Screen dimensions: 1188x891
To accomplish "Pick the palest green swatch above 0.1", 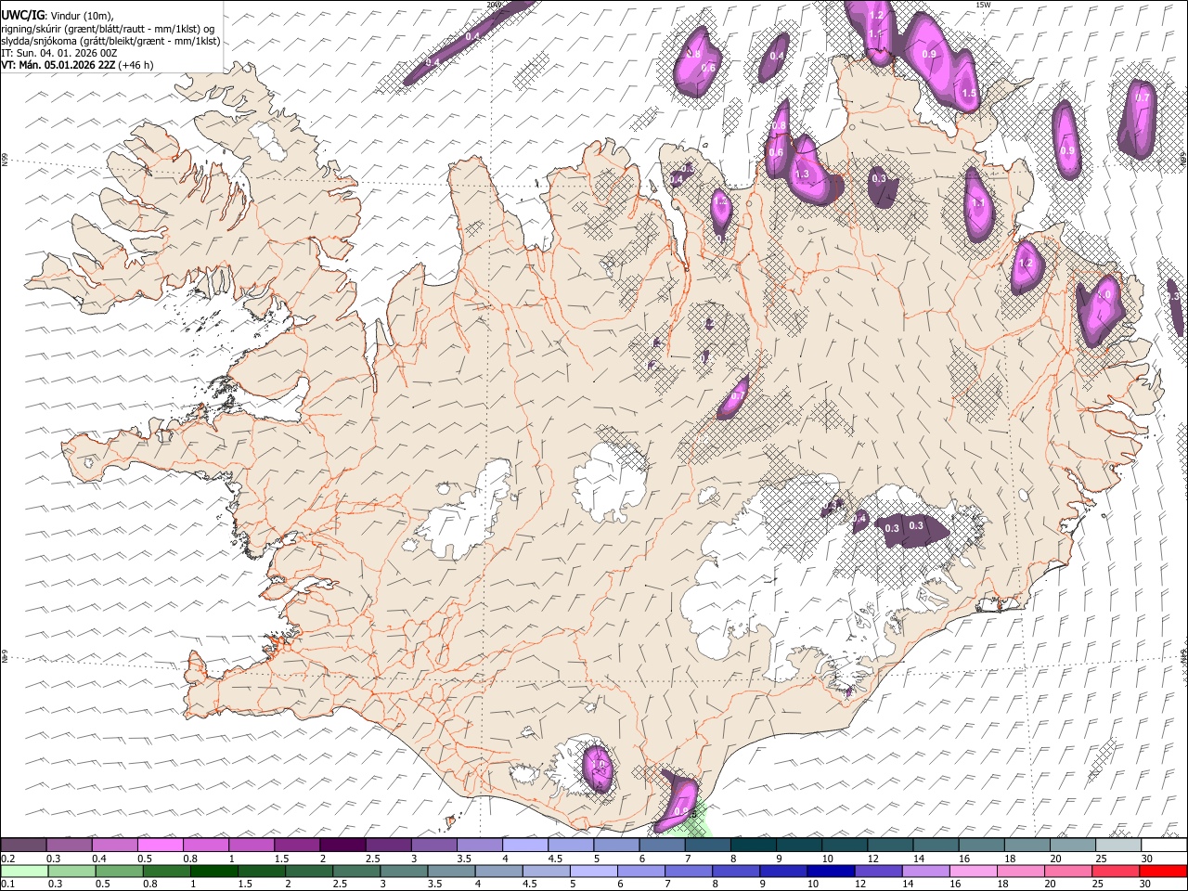I will click(24, 871).
